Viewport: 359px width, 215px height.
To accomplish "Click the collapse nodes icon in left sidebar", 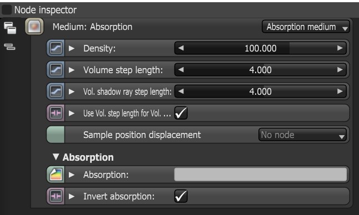I will (x=9, y=47).
